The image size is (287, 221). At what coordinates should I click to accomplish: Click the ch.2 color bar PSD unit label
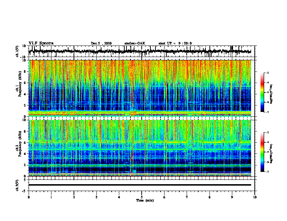coord(271,153)
